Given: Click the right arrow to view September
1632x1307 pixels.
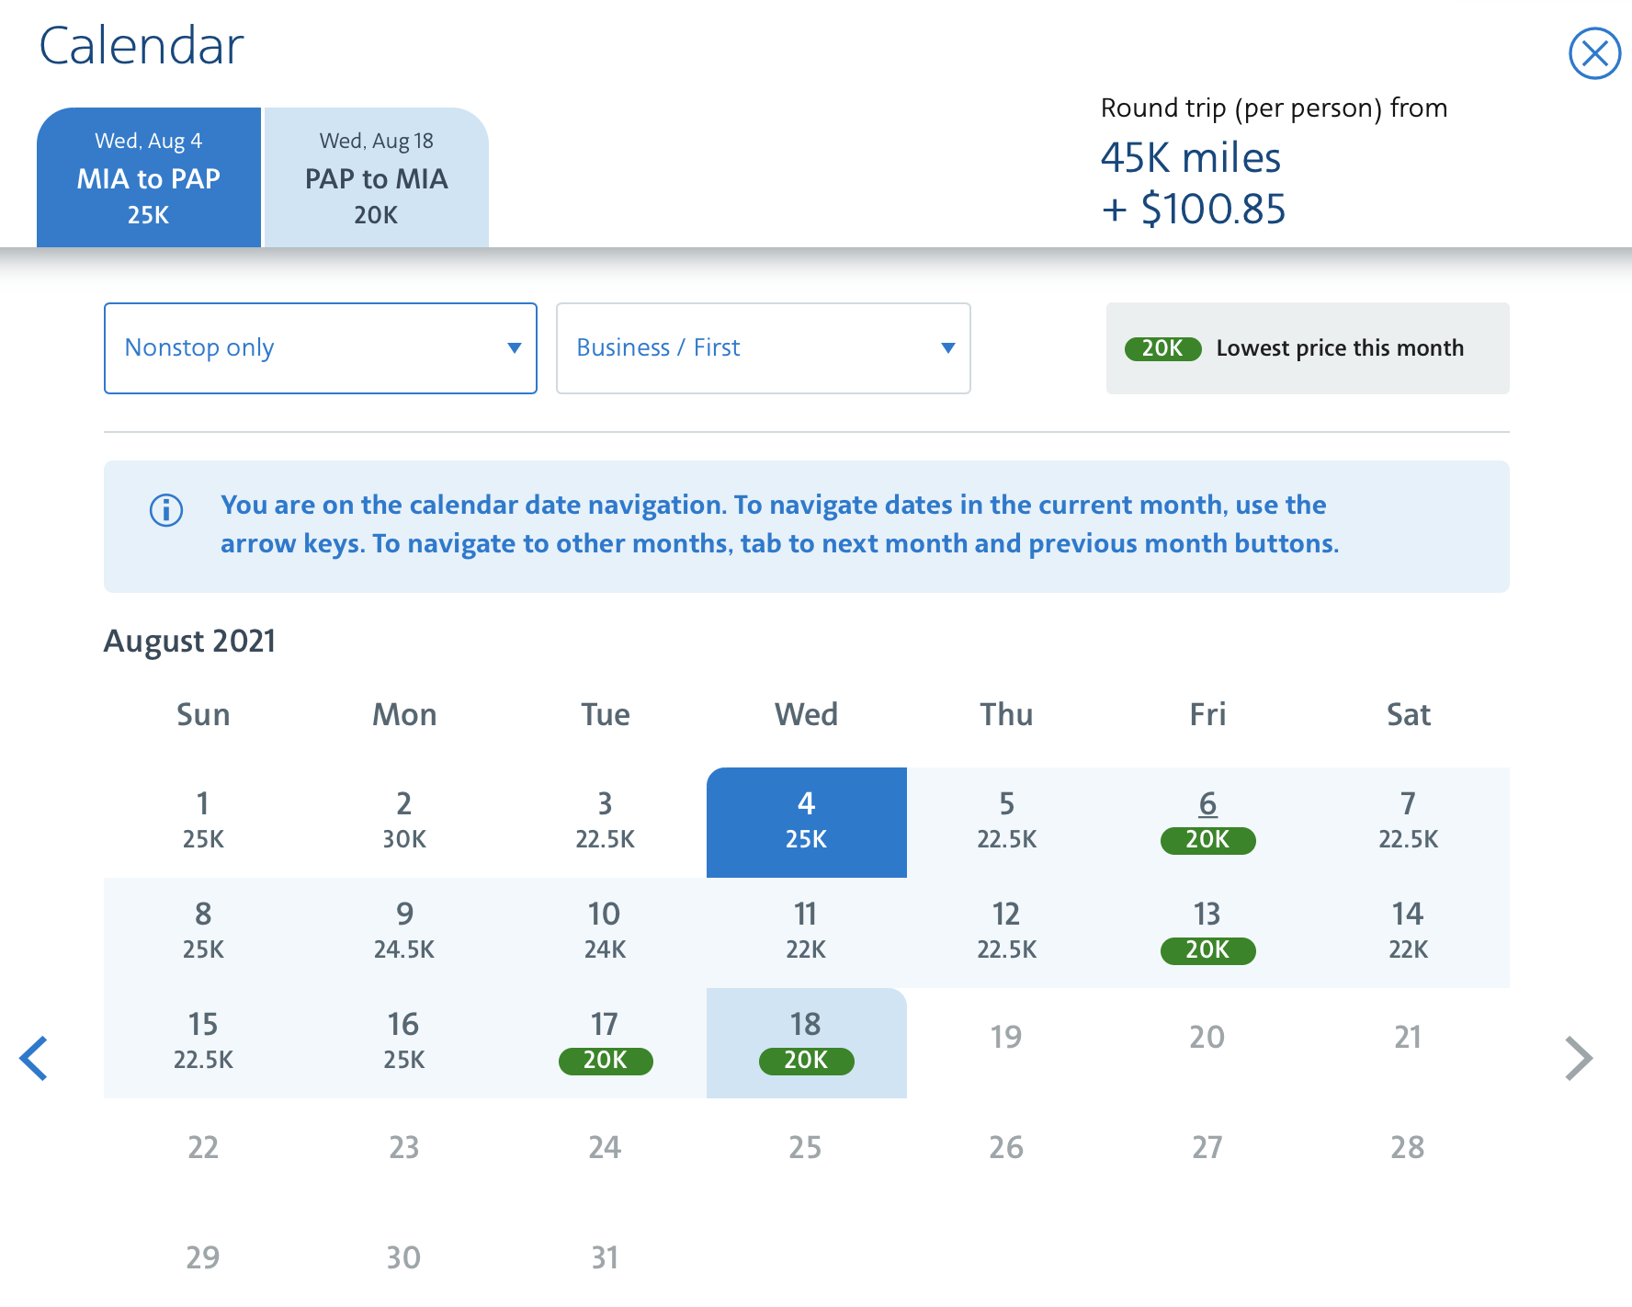Looking at the screenshot, I should [x=1580, y=1059].
